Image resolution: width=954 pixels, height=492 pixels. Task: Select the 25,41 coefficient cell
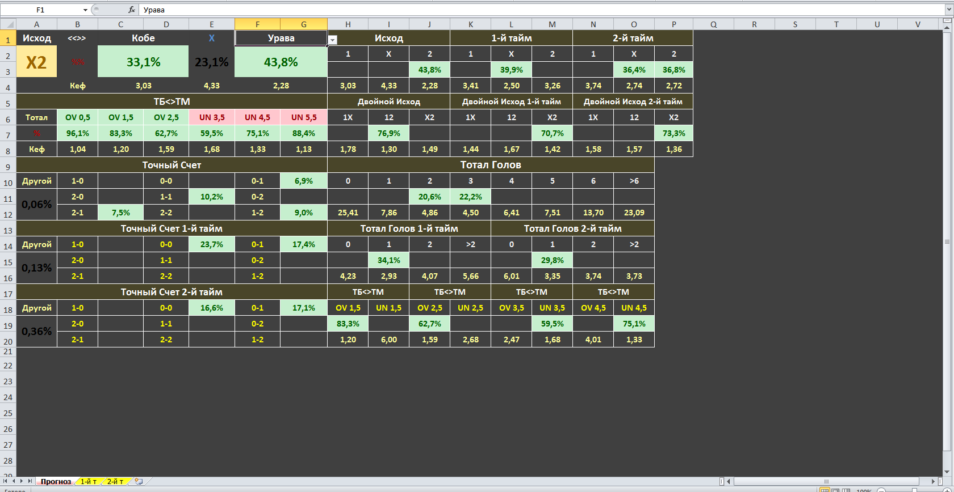348,213
